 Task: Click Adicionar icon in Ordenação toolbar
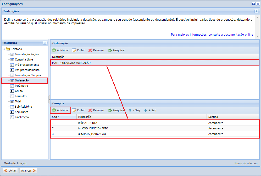coord(54,50)
